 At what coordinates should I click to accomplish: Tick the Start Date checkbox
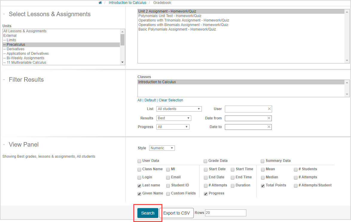[206, 169]
